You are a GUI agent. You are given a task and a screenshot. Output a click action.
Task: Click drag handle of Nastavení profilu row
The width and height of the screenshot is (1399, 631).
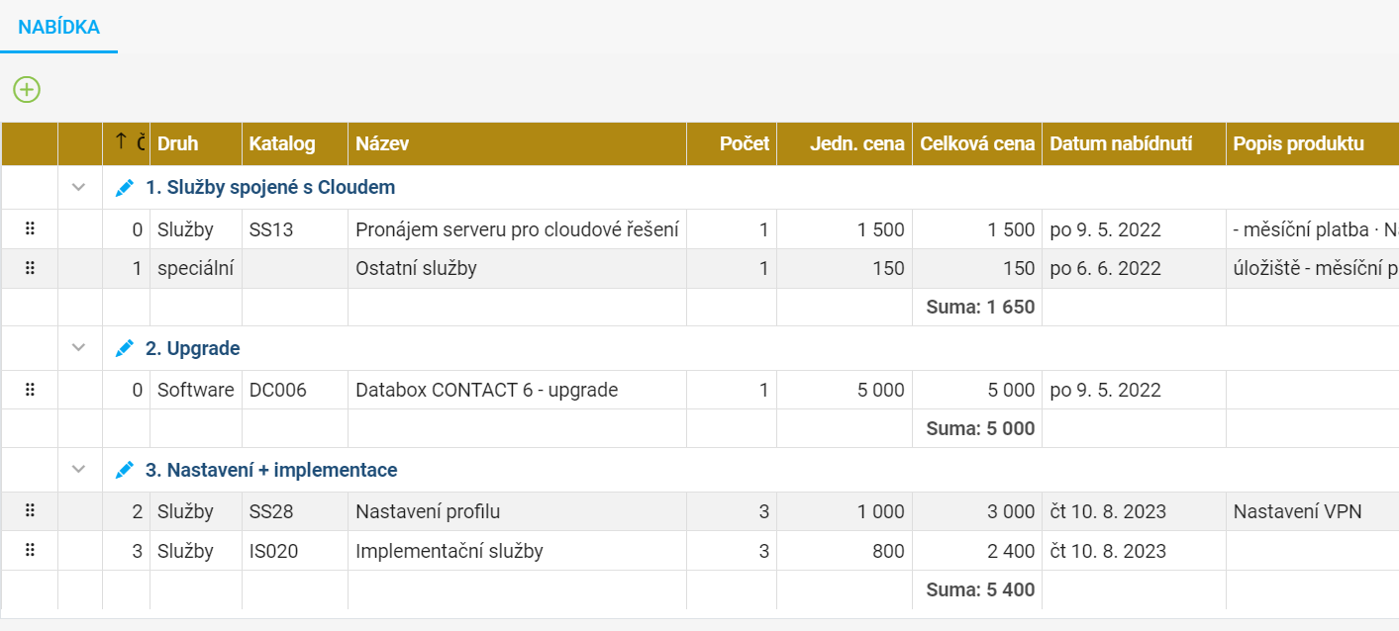[x=30, y=511]
